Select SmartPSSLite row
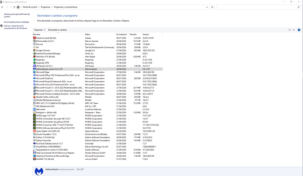This screenshot has width=303, height=176. click(97, 147)
